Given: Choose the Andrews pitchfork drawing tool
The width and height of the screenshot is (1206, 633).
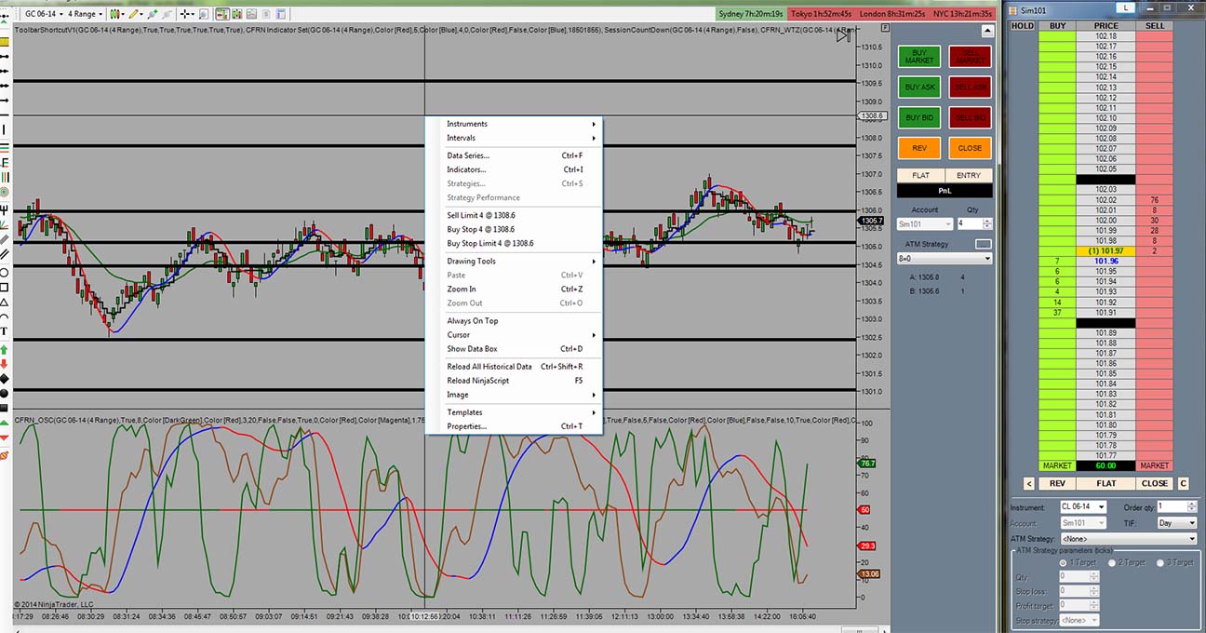Looking at the screenshot, I should point(6,209).
